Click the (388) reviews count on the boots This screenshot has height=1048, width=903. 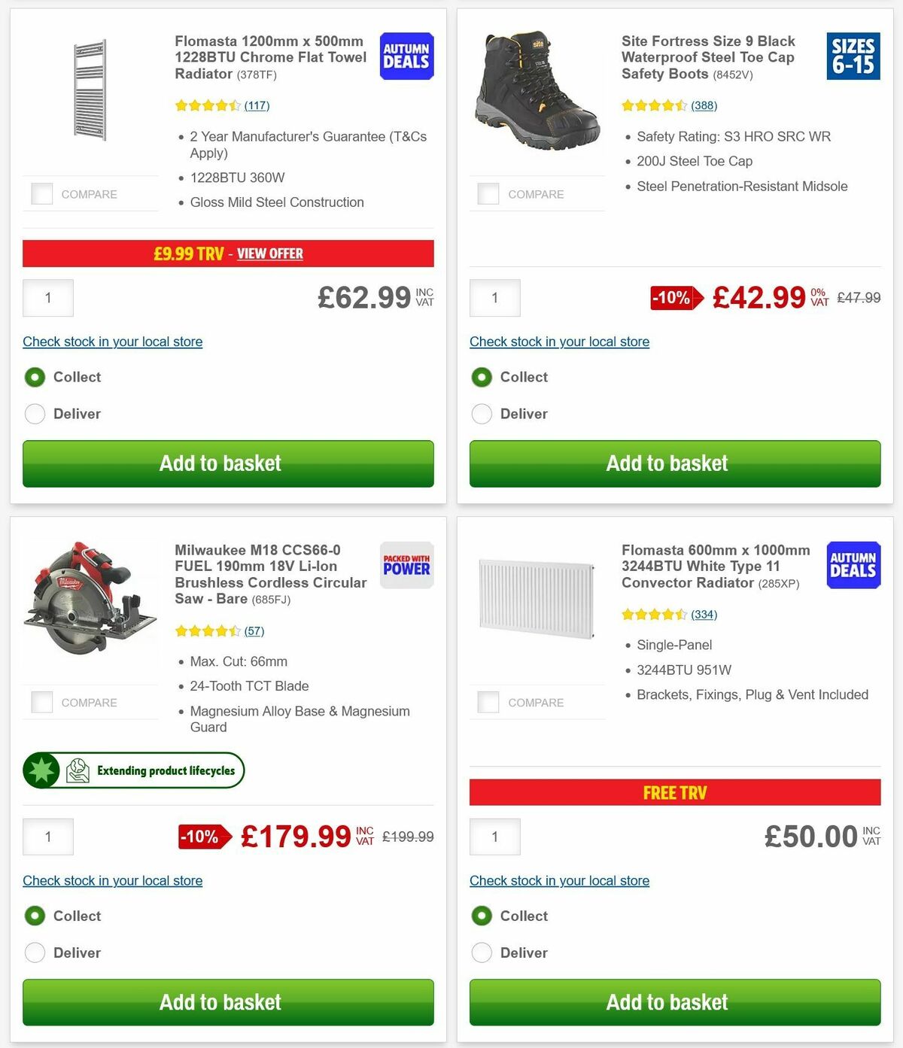tap(704, 105)
